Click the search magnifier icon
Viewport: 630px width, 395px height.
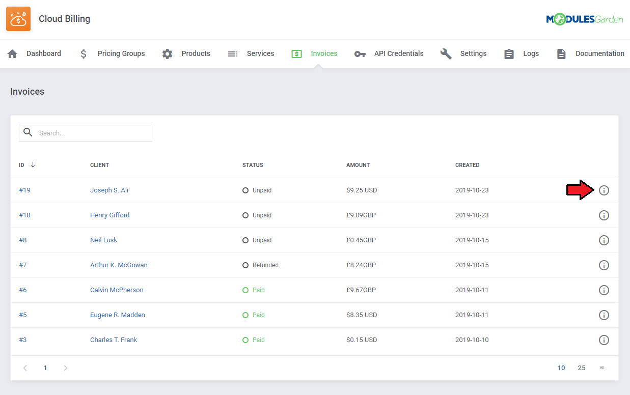28,132
